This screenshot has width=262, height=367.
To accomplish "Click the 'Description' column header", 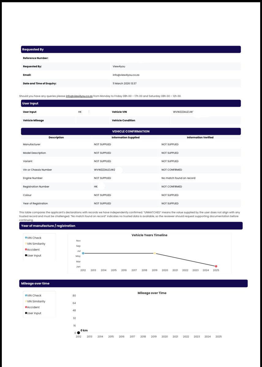I will [56, 137].
